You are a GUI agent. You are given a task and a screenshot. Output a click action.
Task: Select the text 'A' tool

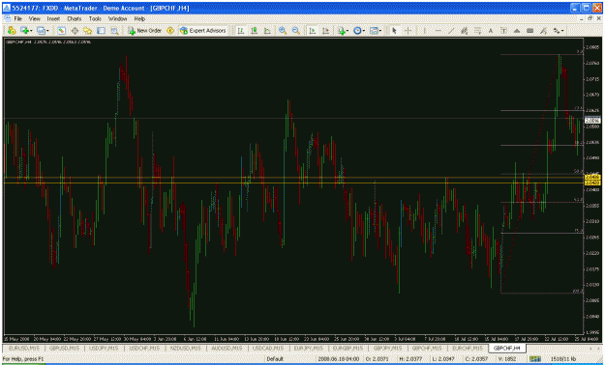(x=491, y=31)
